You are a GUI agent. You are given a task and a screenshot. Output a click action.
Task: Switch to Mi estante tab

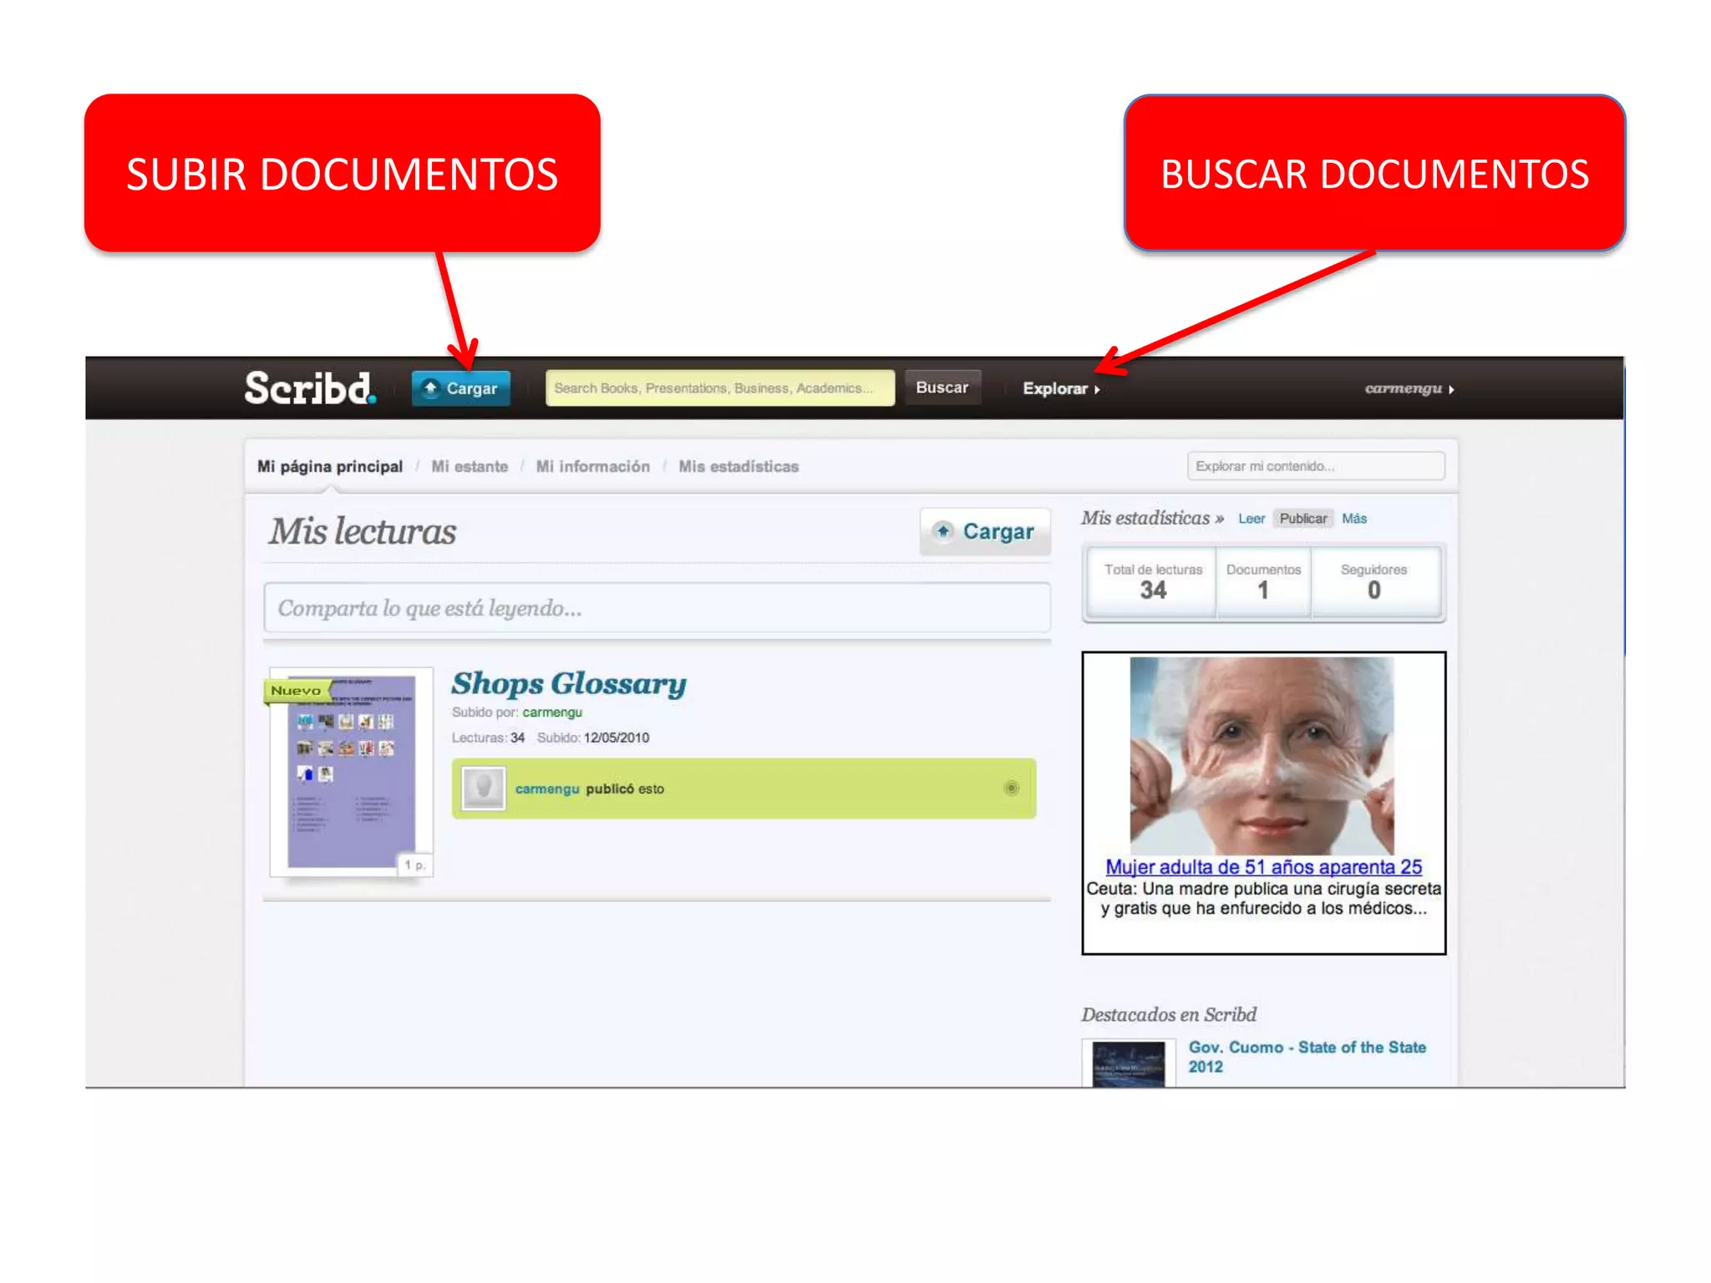(x=470, y=467)
